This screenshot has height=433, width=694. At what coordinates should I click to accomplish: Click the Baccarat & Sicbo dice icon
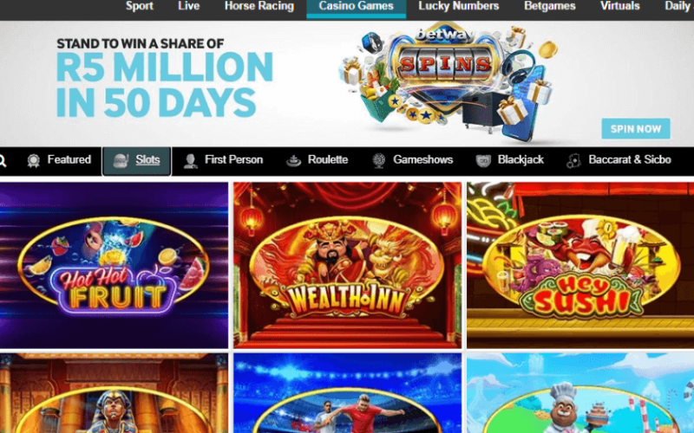tap(574, 161)
